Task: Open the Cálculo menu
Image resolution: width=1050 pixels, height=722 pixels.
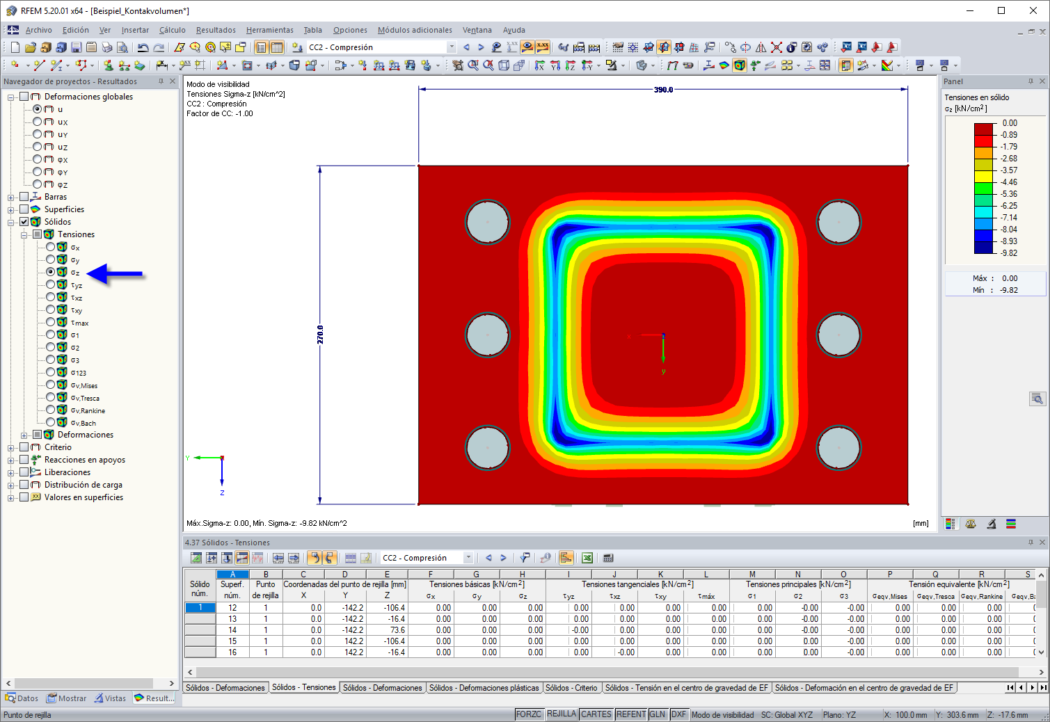Action: (172, 30)
